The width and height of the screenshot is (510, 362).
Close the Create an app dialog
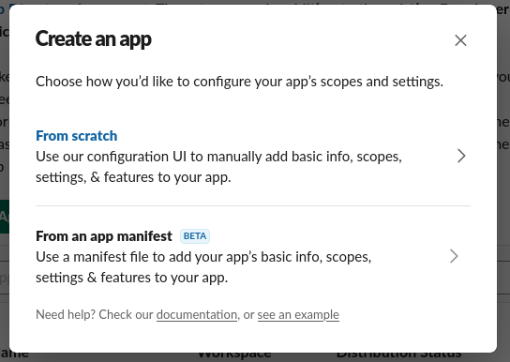(x=460, y=40)
